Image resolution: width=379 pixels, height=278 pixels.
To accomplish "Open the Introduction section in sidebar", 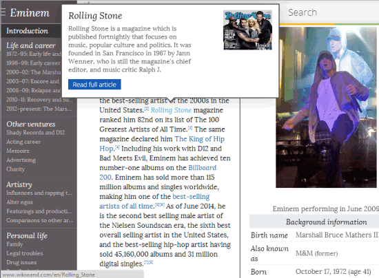I will coord(28,31).
